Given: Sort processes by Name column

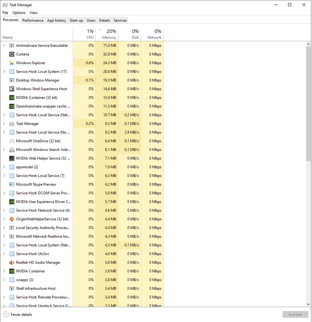Looking at the screenshot, I should click(x=36, y=35).
